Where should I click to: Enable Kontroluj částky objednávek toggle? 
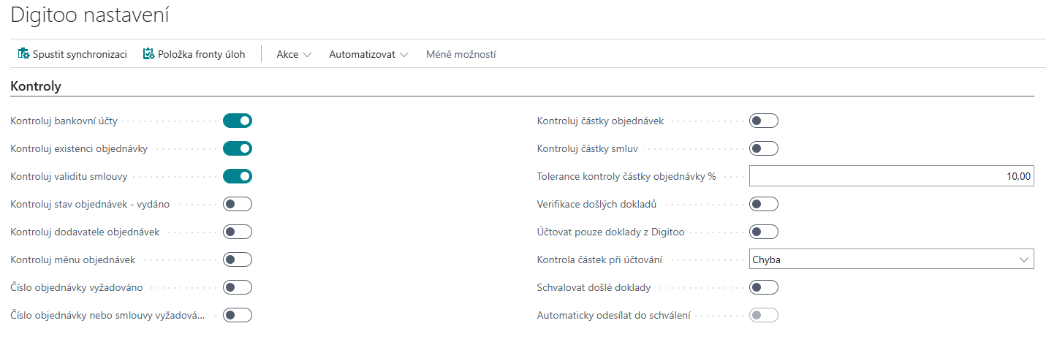pyautogui.click(x=764, y=121)
